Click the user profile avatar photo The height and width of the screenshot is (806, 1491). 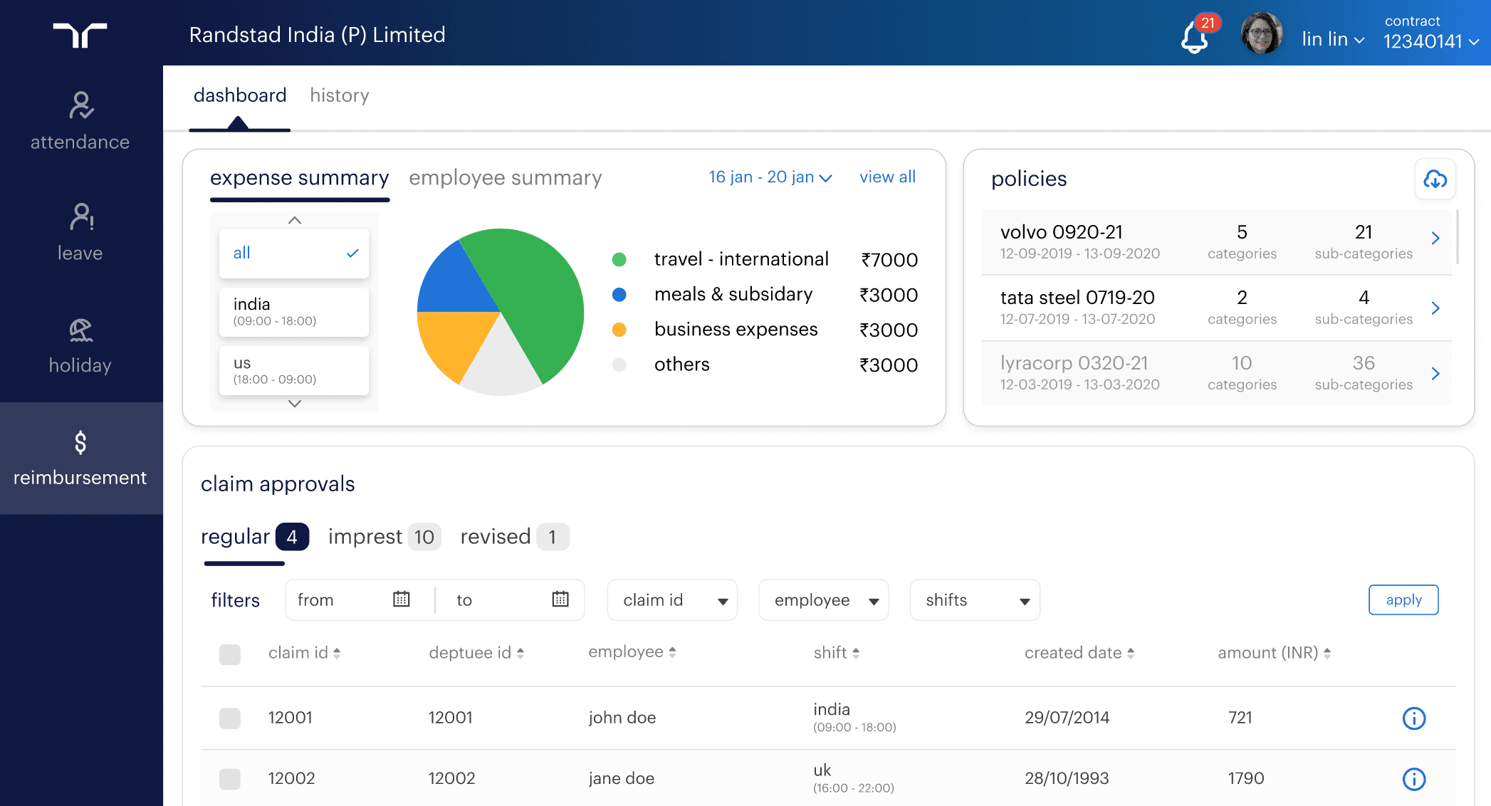[1262, 33]
